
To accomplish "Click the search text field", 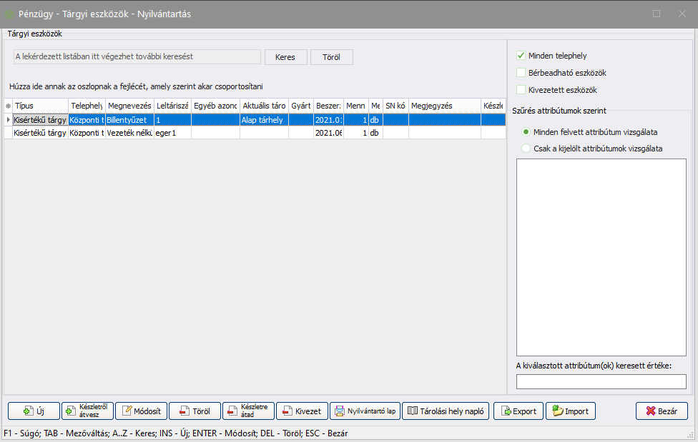I will pyautogui.click(x=137, y=56).
